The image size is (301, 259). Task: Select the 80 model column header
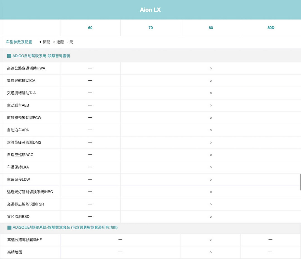[x=211, y=28]
